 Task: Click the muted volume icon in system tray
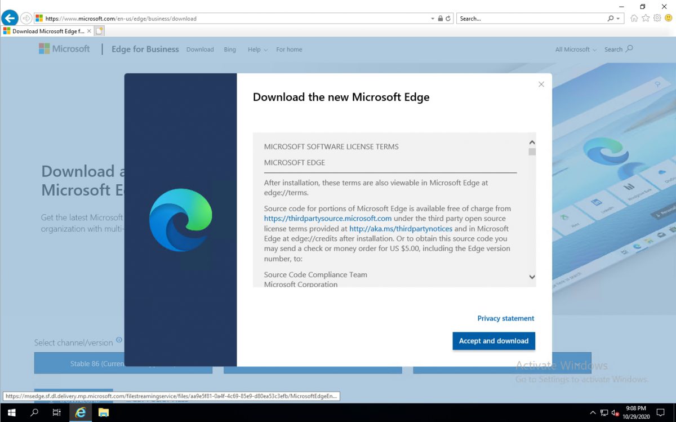(615, 412)
